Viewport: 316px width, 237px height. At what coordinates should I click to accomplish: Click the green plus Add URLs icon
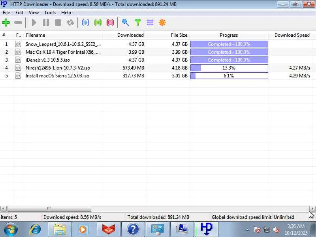pos(6,23)
